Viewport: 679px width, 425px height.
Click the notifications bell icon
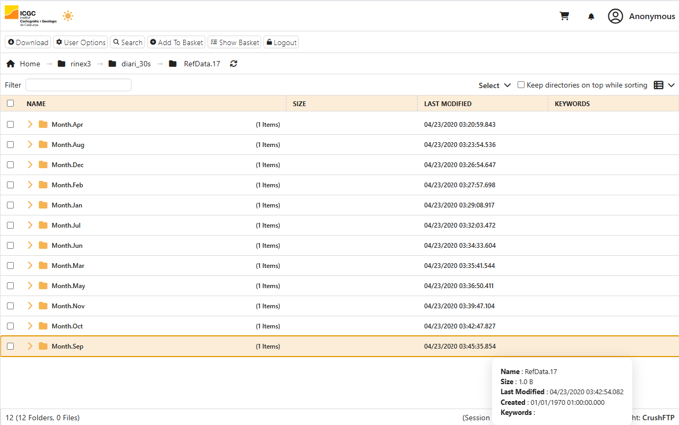coord(591,16)
